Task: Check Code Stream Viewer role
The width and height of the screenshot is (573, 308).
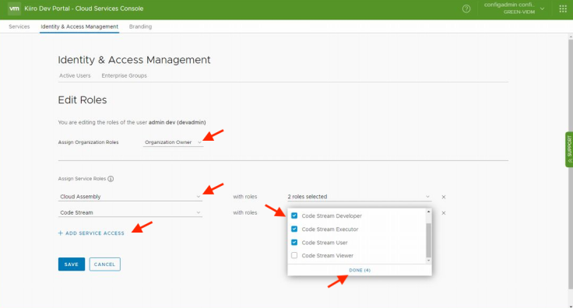Action: pyautogui.click(x=294, y=255)
